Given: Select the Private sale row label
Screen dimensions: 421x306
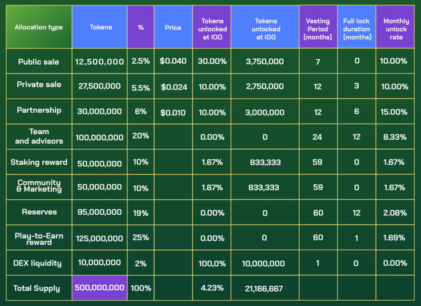Looking at the screenshot, I should (x=39, y=85).
